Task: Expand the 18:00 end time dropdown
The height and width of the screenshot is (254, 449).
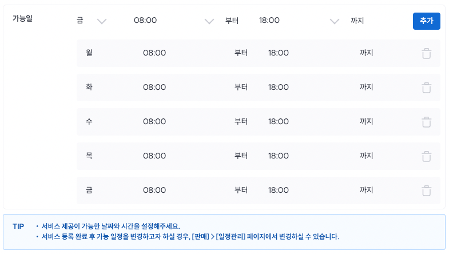Action: 334,21
